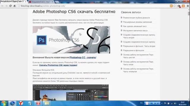Click the Photoshop CS6 banner image
This screenshot has height=106, width=190.
tap(71, 40)
